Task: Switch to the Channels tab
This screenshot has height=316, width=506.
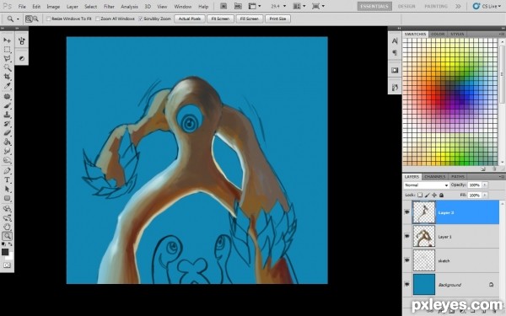Action: [434, 177]
